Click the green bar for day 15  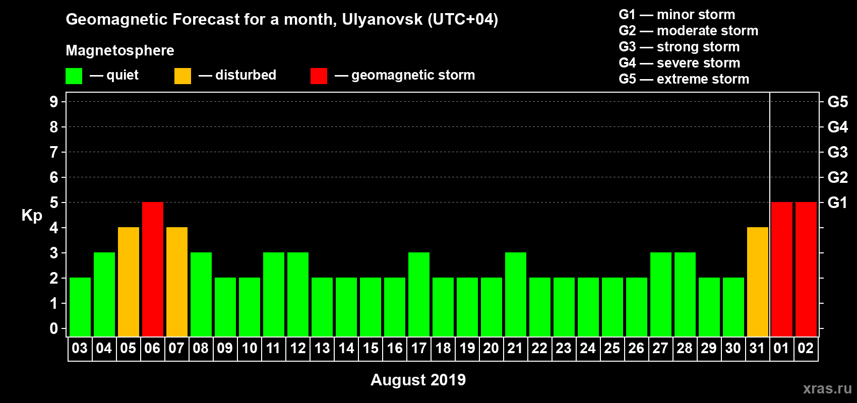[x=371, y=307]
